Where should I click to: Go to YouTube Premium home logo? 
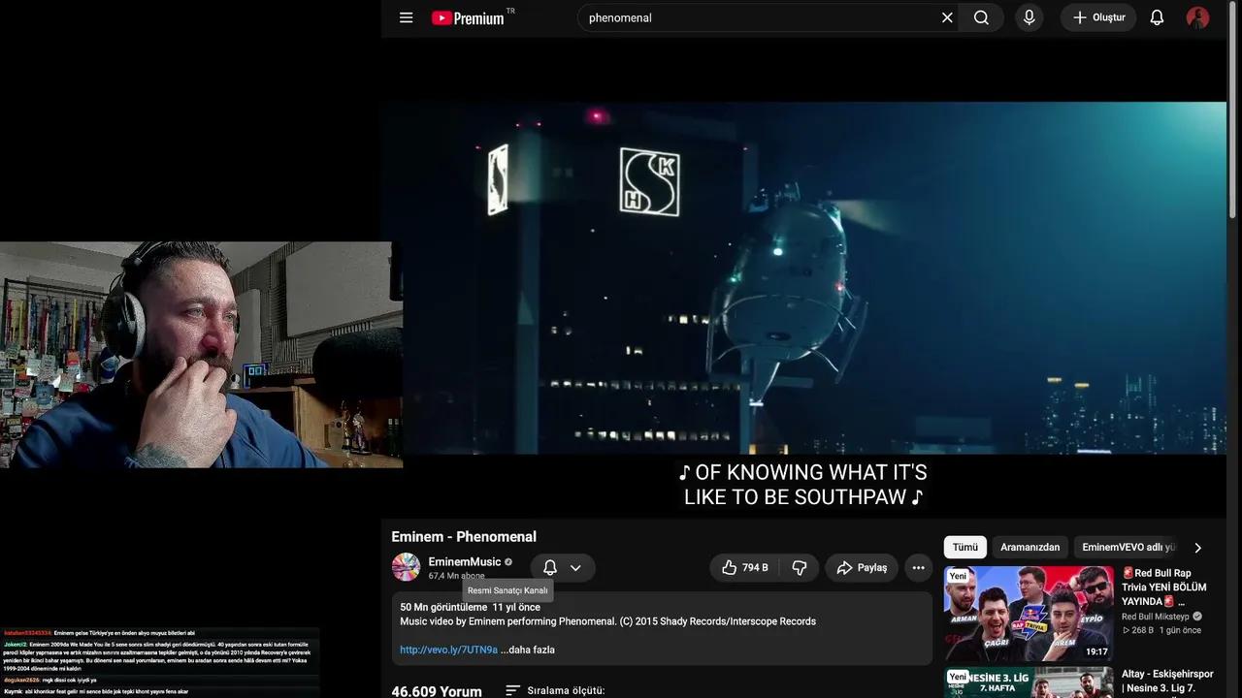coord(469,17)
